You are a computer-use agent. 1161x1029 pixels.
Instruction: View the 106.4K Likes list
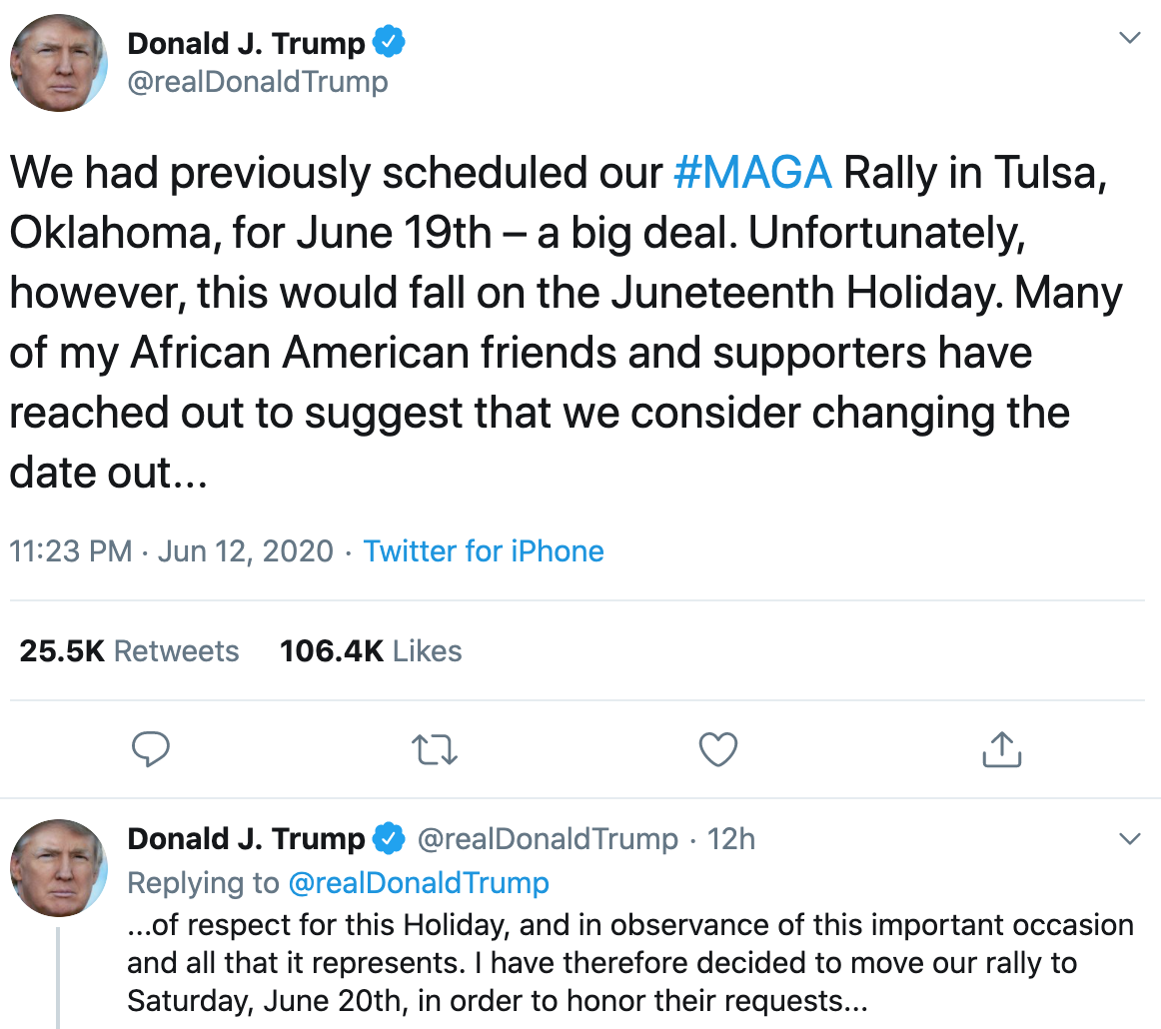[x=371, y=651]
